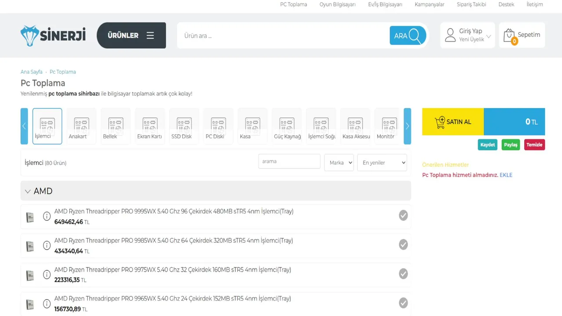This screenshot has height=316, width=562.
Task: Select the İşlemci component tab
Action: [47, 126]
